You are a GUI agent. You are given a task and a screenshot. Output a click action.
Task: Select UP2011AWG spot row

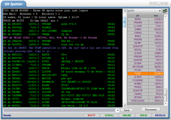(x=145, y=101)
